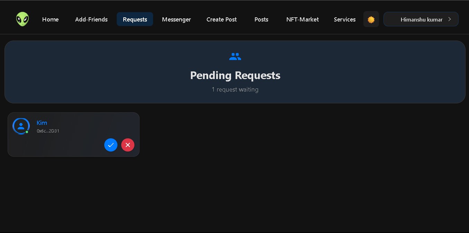Open the Services menu item

click(345, 19)
